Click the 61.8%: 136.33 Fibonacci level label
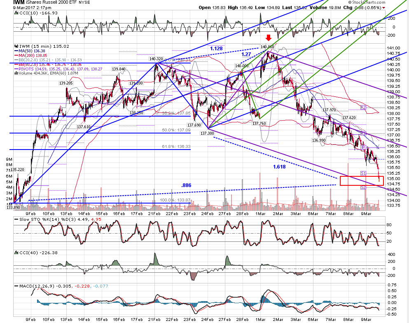This screenshot has width=409, height=323. pos(176,146)
